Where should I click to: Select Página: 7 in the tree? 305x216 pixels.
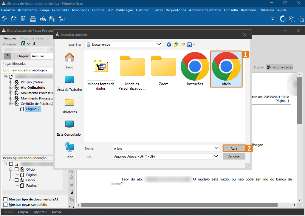click(33, 109)
